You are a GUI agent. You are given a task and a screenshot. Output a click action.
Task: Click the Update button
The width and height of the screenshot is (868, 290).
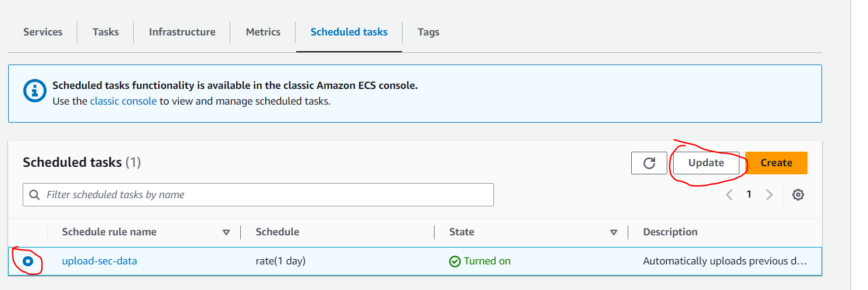(x=706, y=163)
